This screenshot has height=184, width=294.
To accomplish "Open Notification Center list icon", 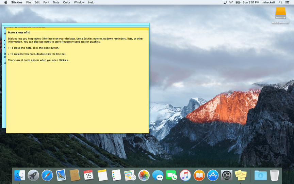I will pos(287,2).
